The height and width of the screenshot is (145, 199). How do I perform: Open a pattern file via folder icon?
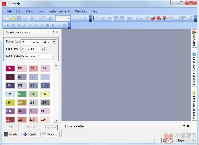point(13,18)
